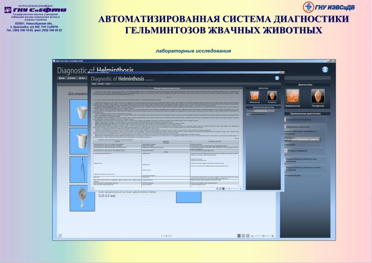The height and width of the screenshot is (263, 372).
Task: Click Выход in the front window toolbar
Action: point(94,84)
